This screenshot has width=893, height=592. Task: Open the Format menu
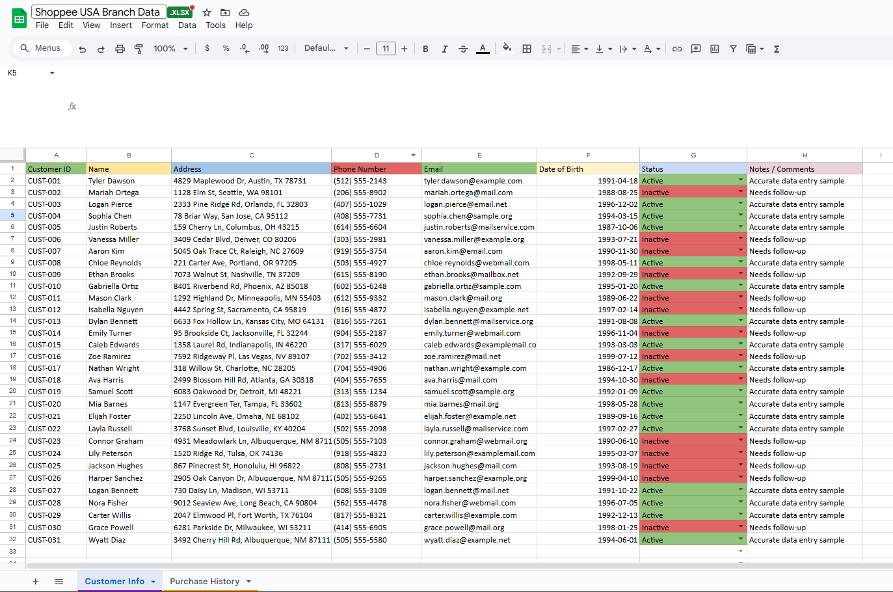(x=155, y=25)
